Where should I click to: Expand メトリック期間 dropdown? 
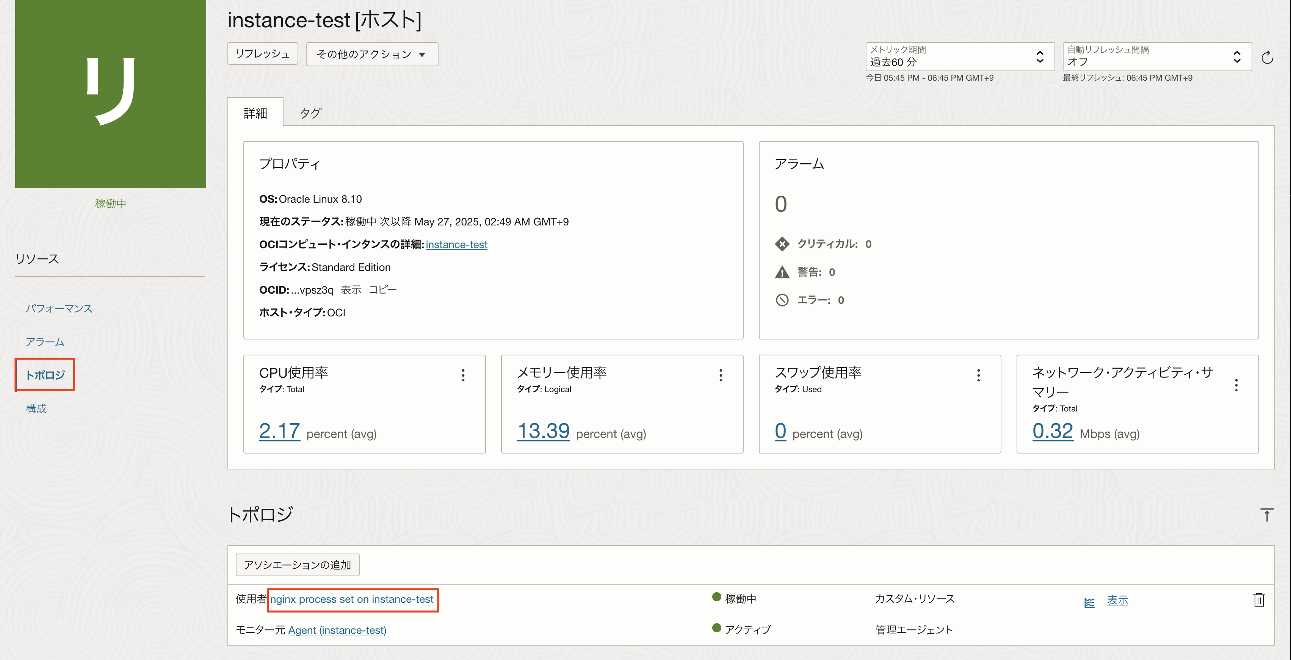[x=959, y=56]
